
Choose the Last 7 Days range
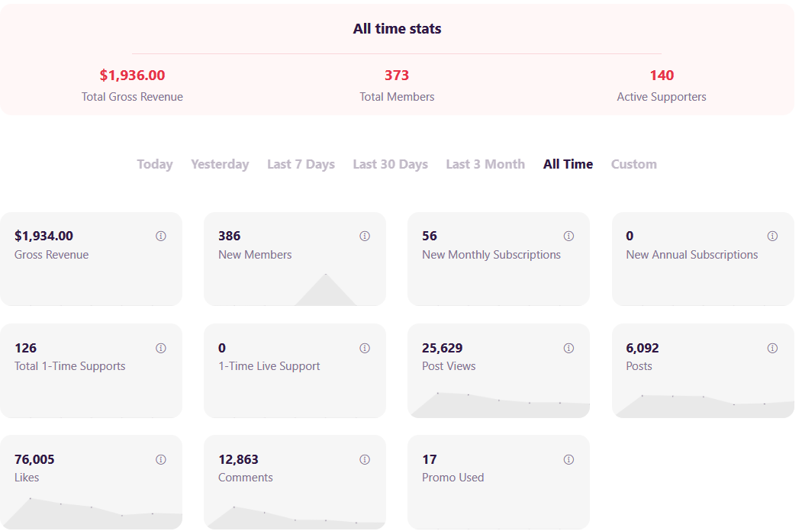pos(301,164)
